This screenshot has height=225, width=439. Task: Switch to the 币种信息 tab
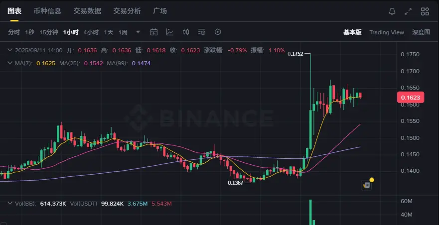pos(47,11)
